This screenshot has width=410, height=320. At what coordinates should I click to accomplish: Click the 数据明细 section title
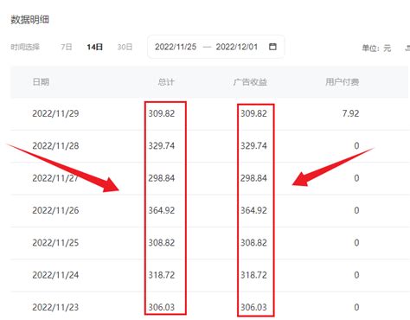[29, 20]
